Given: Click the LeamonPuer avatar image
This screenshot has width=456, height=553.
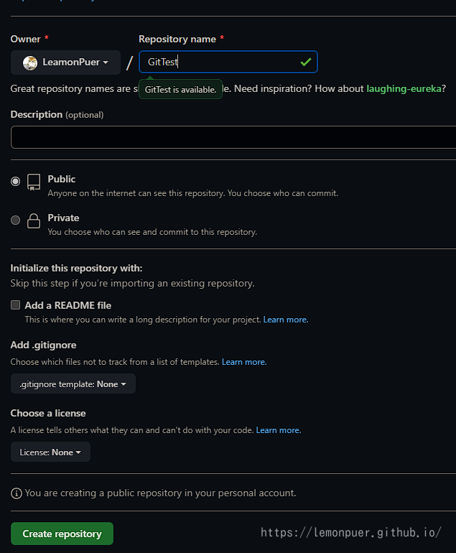Looking at the screenshot, I should point(30,62).
